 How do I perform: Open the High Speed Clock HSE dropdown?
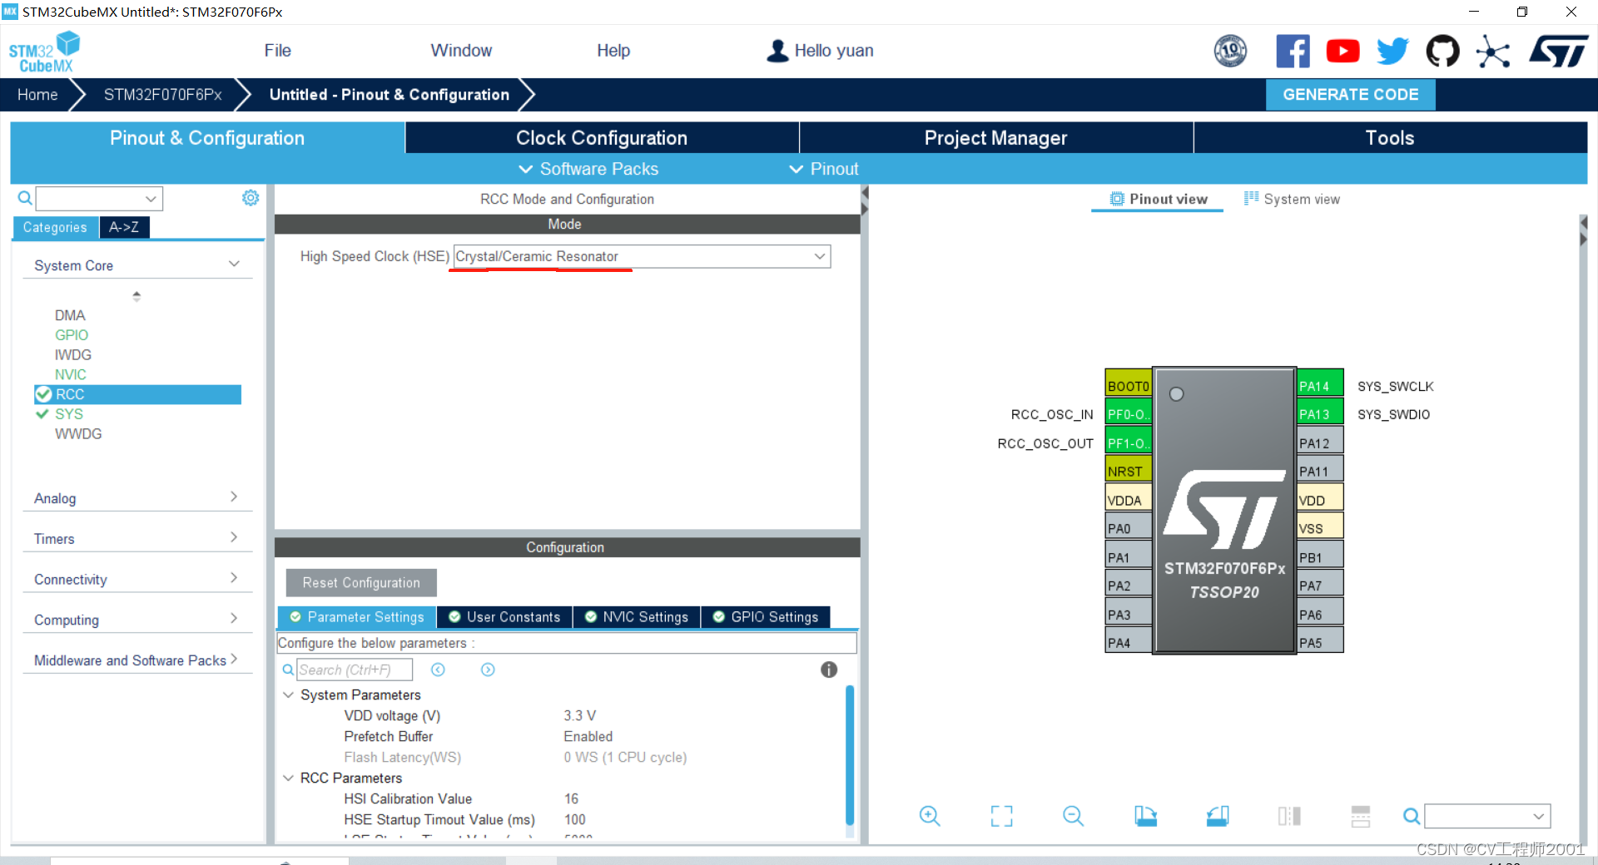642,256
